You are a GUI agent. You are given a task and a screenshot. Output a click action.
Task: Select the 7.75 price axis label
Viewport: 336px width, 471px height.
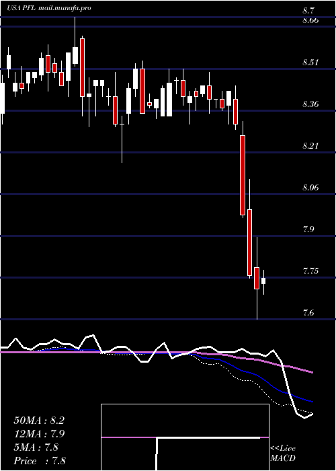[x=310, y=271]
